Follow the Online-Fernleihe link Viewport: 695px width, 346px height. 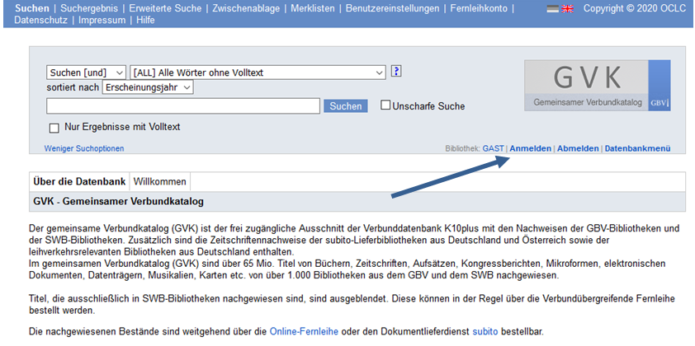304,331
